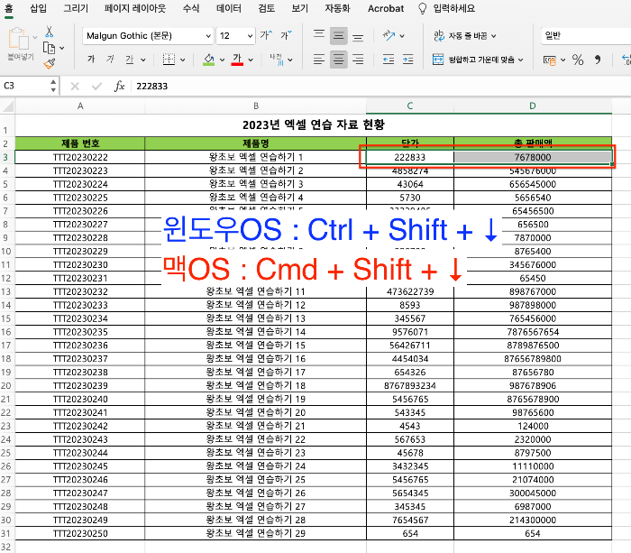Select row 31 header
Viewport: 631px width, 553px height.
pos(6,533)
